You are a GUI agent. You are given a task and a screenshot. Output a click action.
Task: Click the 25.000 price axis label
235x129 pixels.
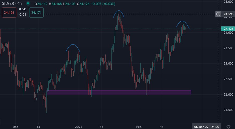[x=228, y=2]
